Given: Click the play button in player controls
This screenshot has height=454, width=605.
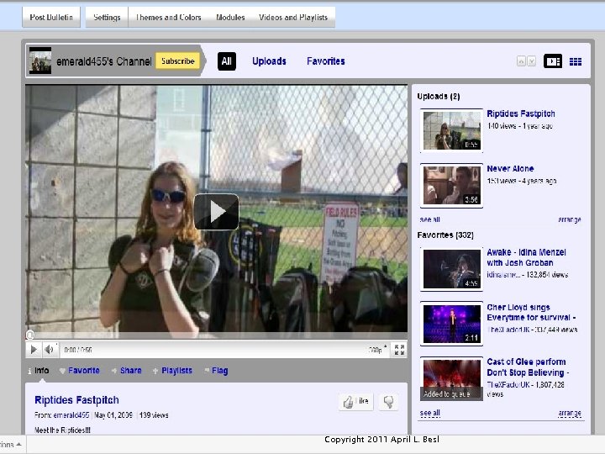Looking at the screenshot, I should 34,350.
